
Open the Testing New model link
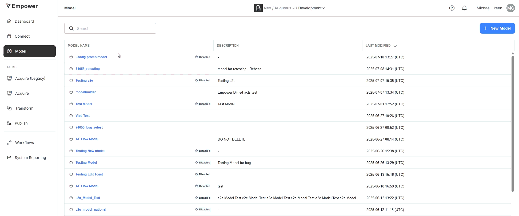tap(90, 151)
